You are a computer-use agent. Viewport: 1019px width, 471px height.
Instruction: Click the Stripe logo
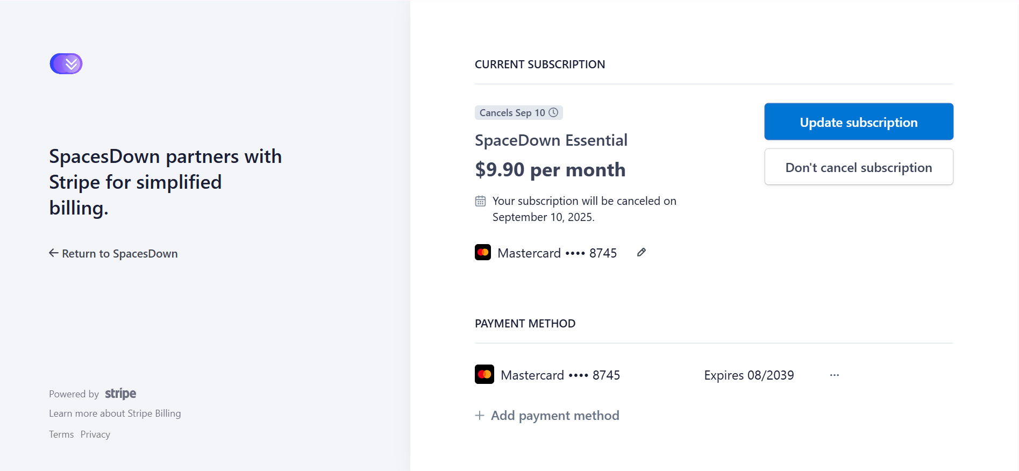coord(120,394)
